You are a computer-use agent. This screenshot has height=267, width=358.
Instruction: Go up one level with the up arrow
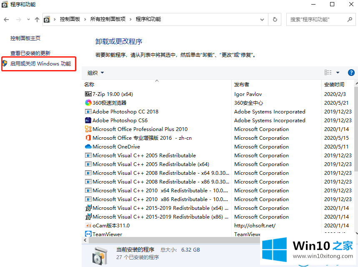pos(37,20)
